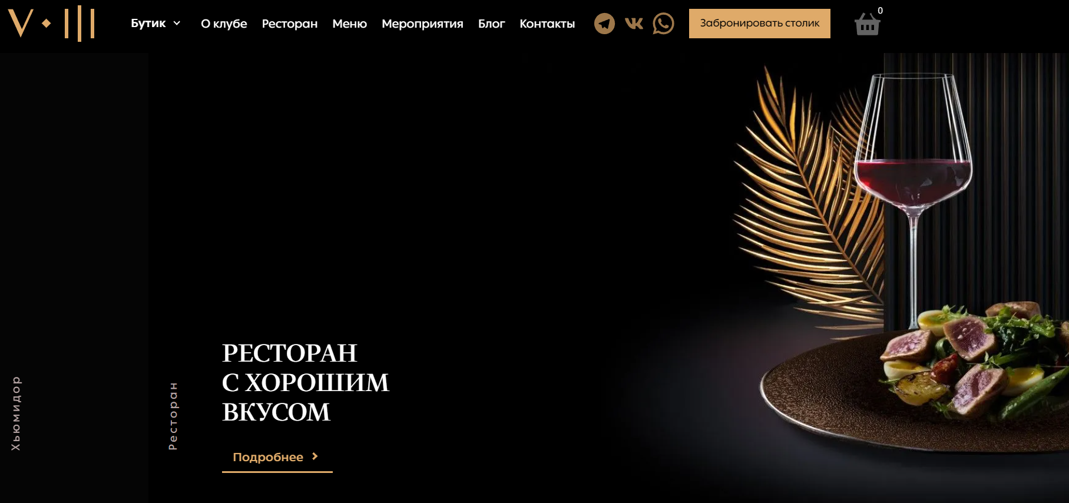
Task: Select the vertical Ресторан slide tab
Action: (173, 416)
